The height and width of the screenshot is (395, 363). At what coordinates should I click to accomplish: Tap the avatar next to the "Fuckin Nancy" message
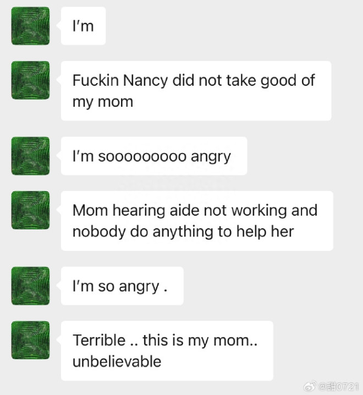point(30,80)
